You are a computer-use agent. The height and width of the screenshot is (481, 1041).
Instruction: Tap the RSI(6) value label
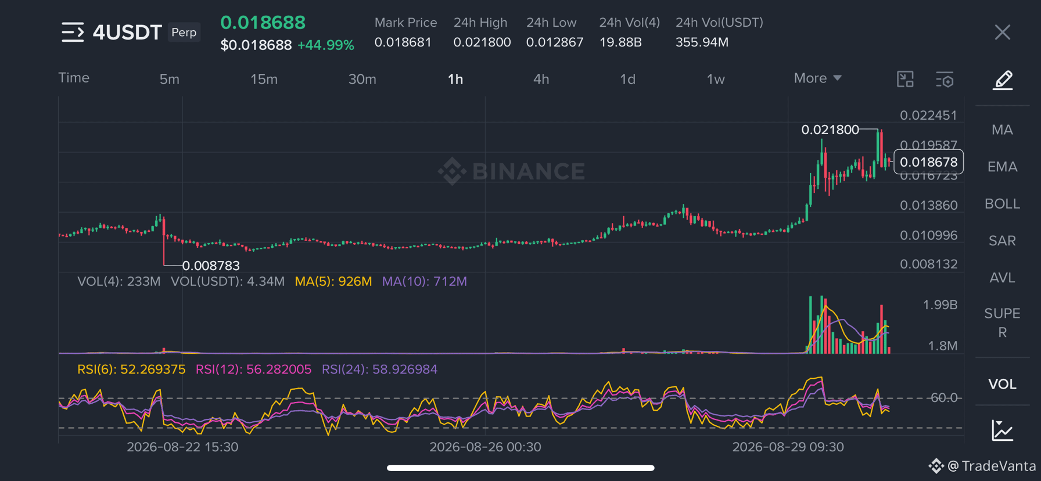tap(131, 369)
